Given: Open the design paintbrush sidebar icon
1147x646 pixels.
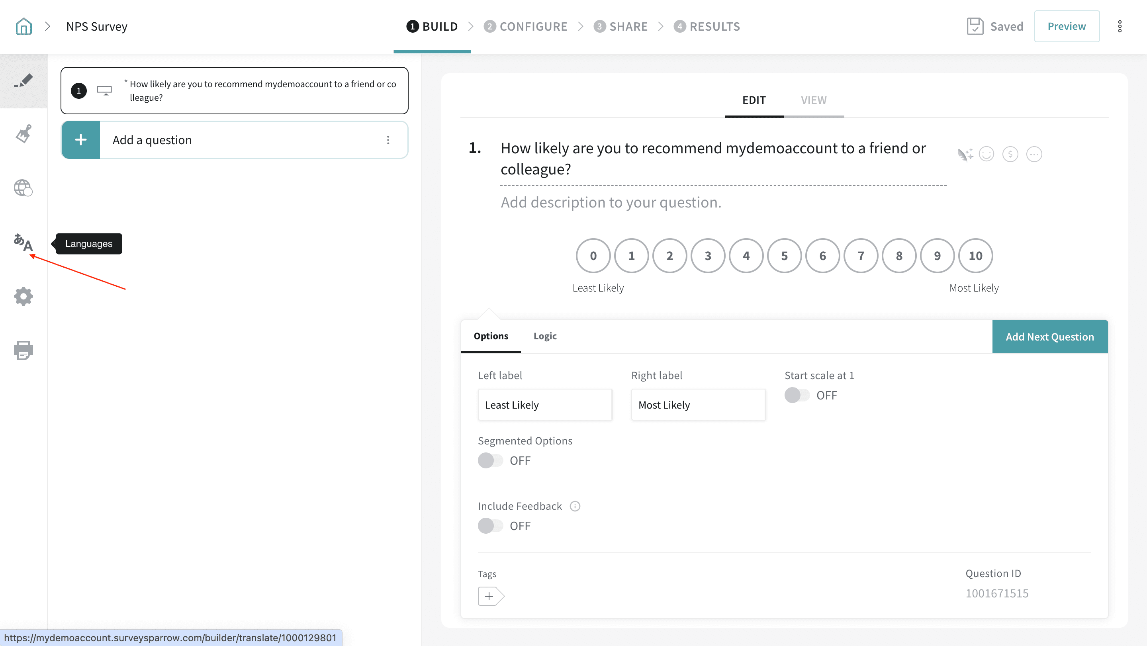Looking at the screenshot, I should point(23,133).
